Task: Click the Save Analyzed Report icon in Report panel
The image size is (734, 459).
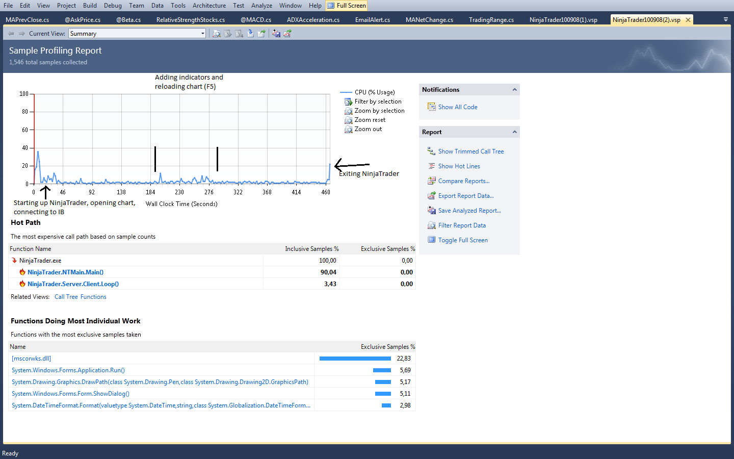Action: [432, 211]
